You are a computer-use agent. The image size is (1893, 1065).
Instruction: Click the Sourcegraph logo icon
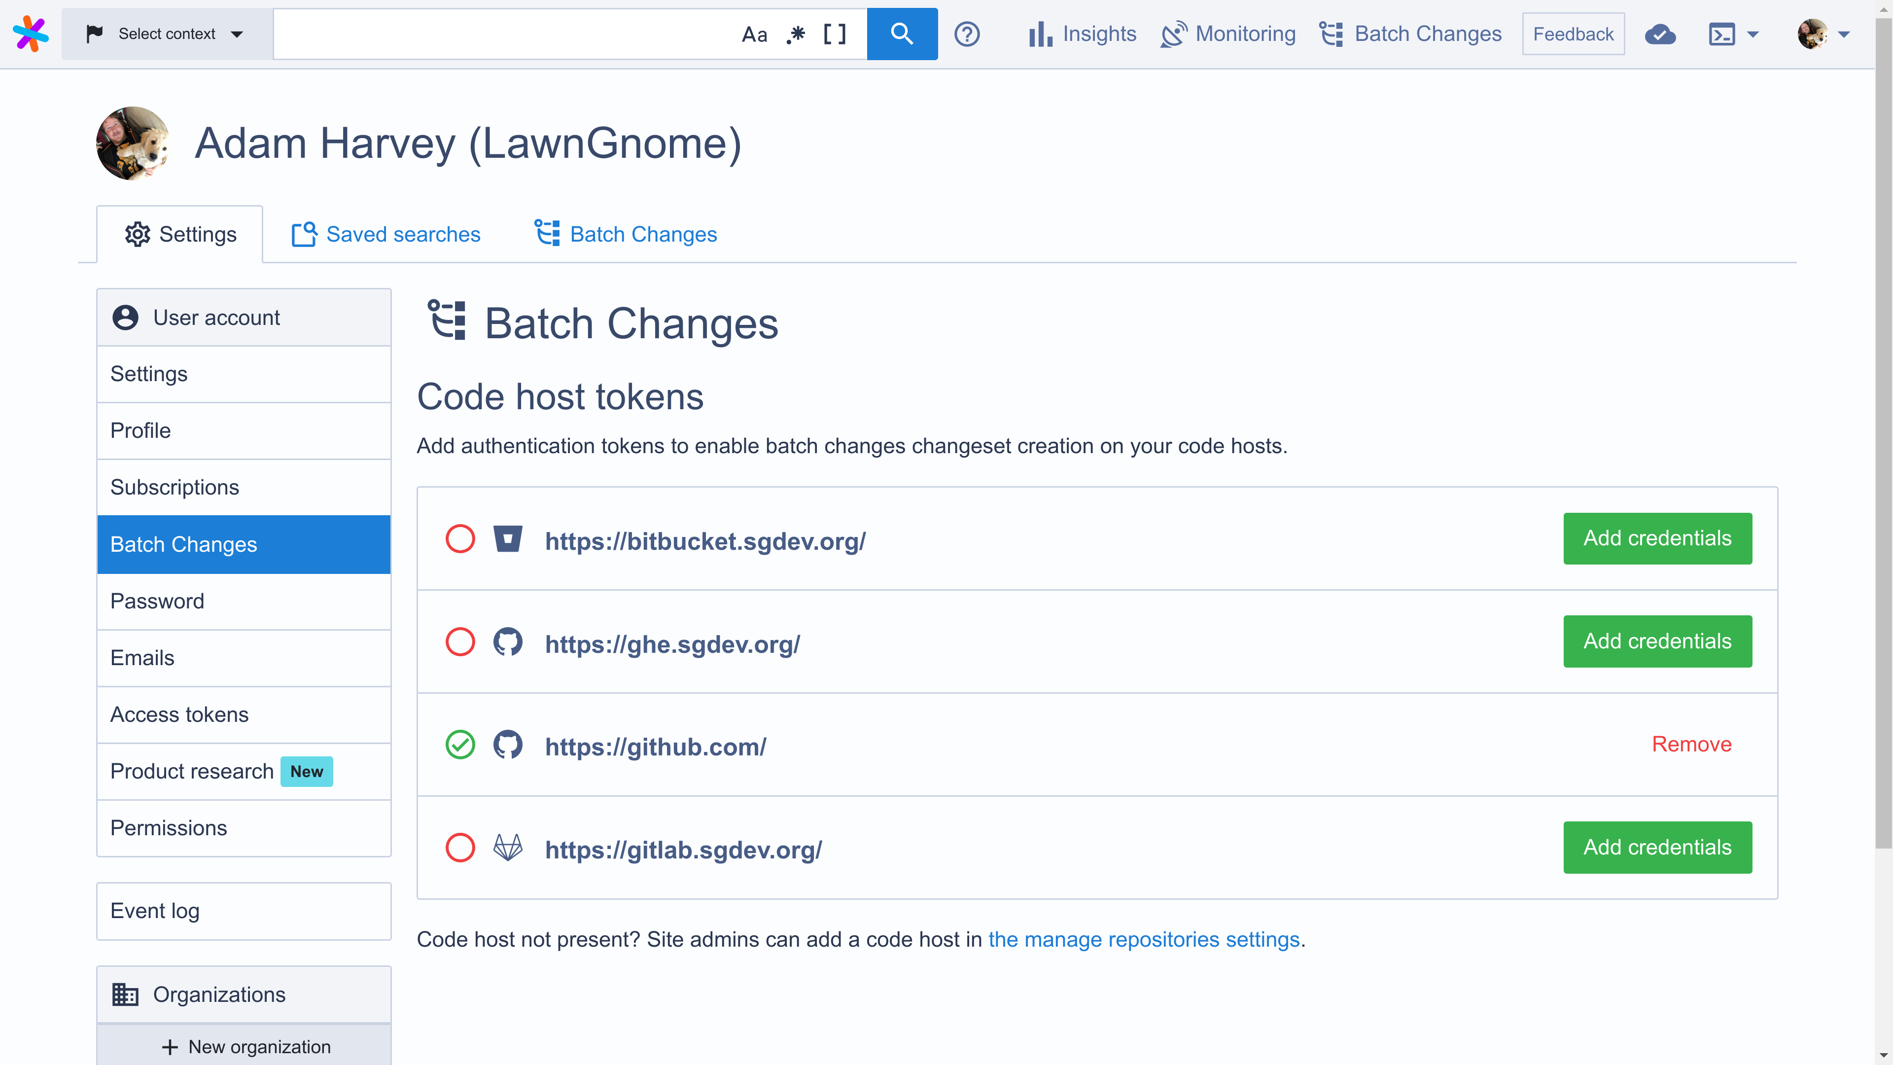pyautogui.click(x=31, y=34)
